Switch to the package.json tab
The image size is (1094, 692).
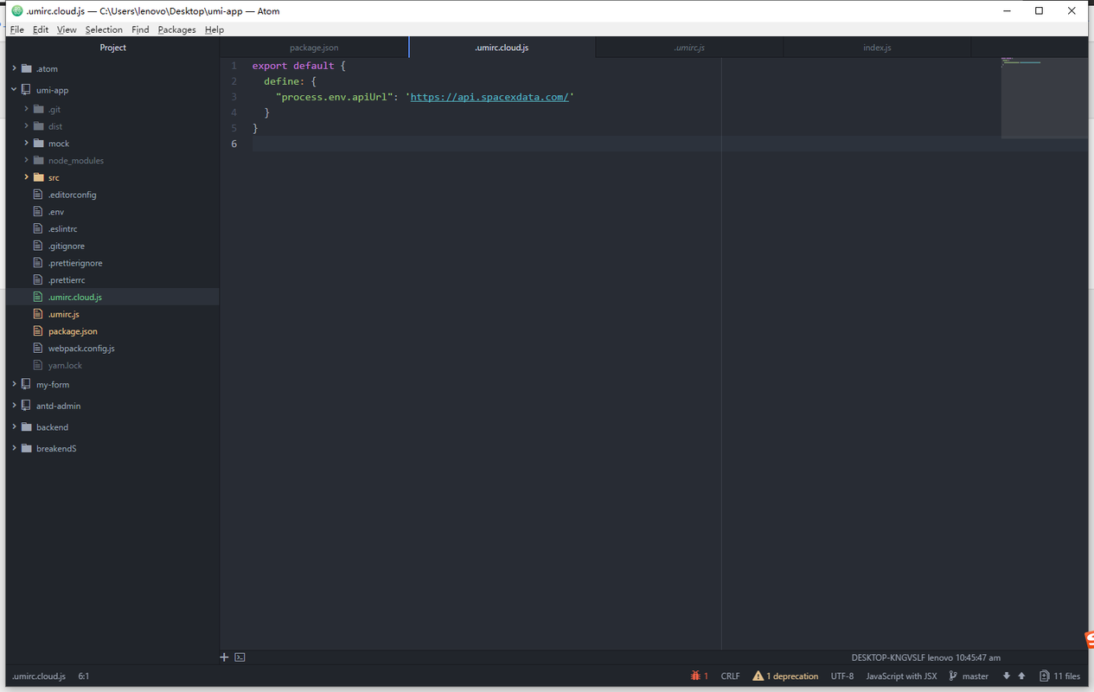[314, 48]
